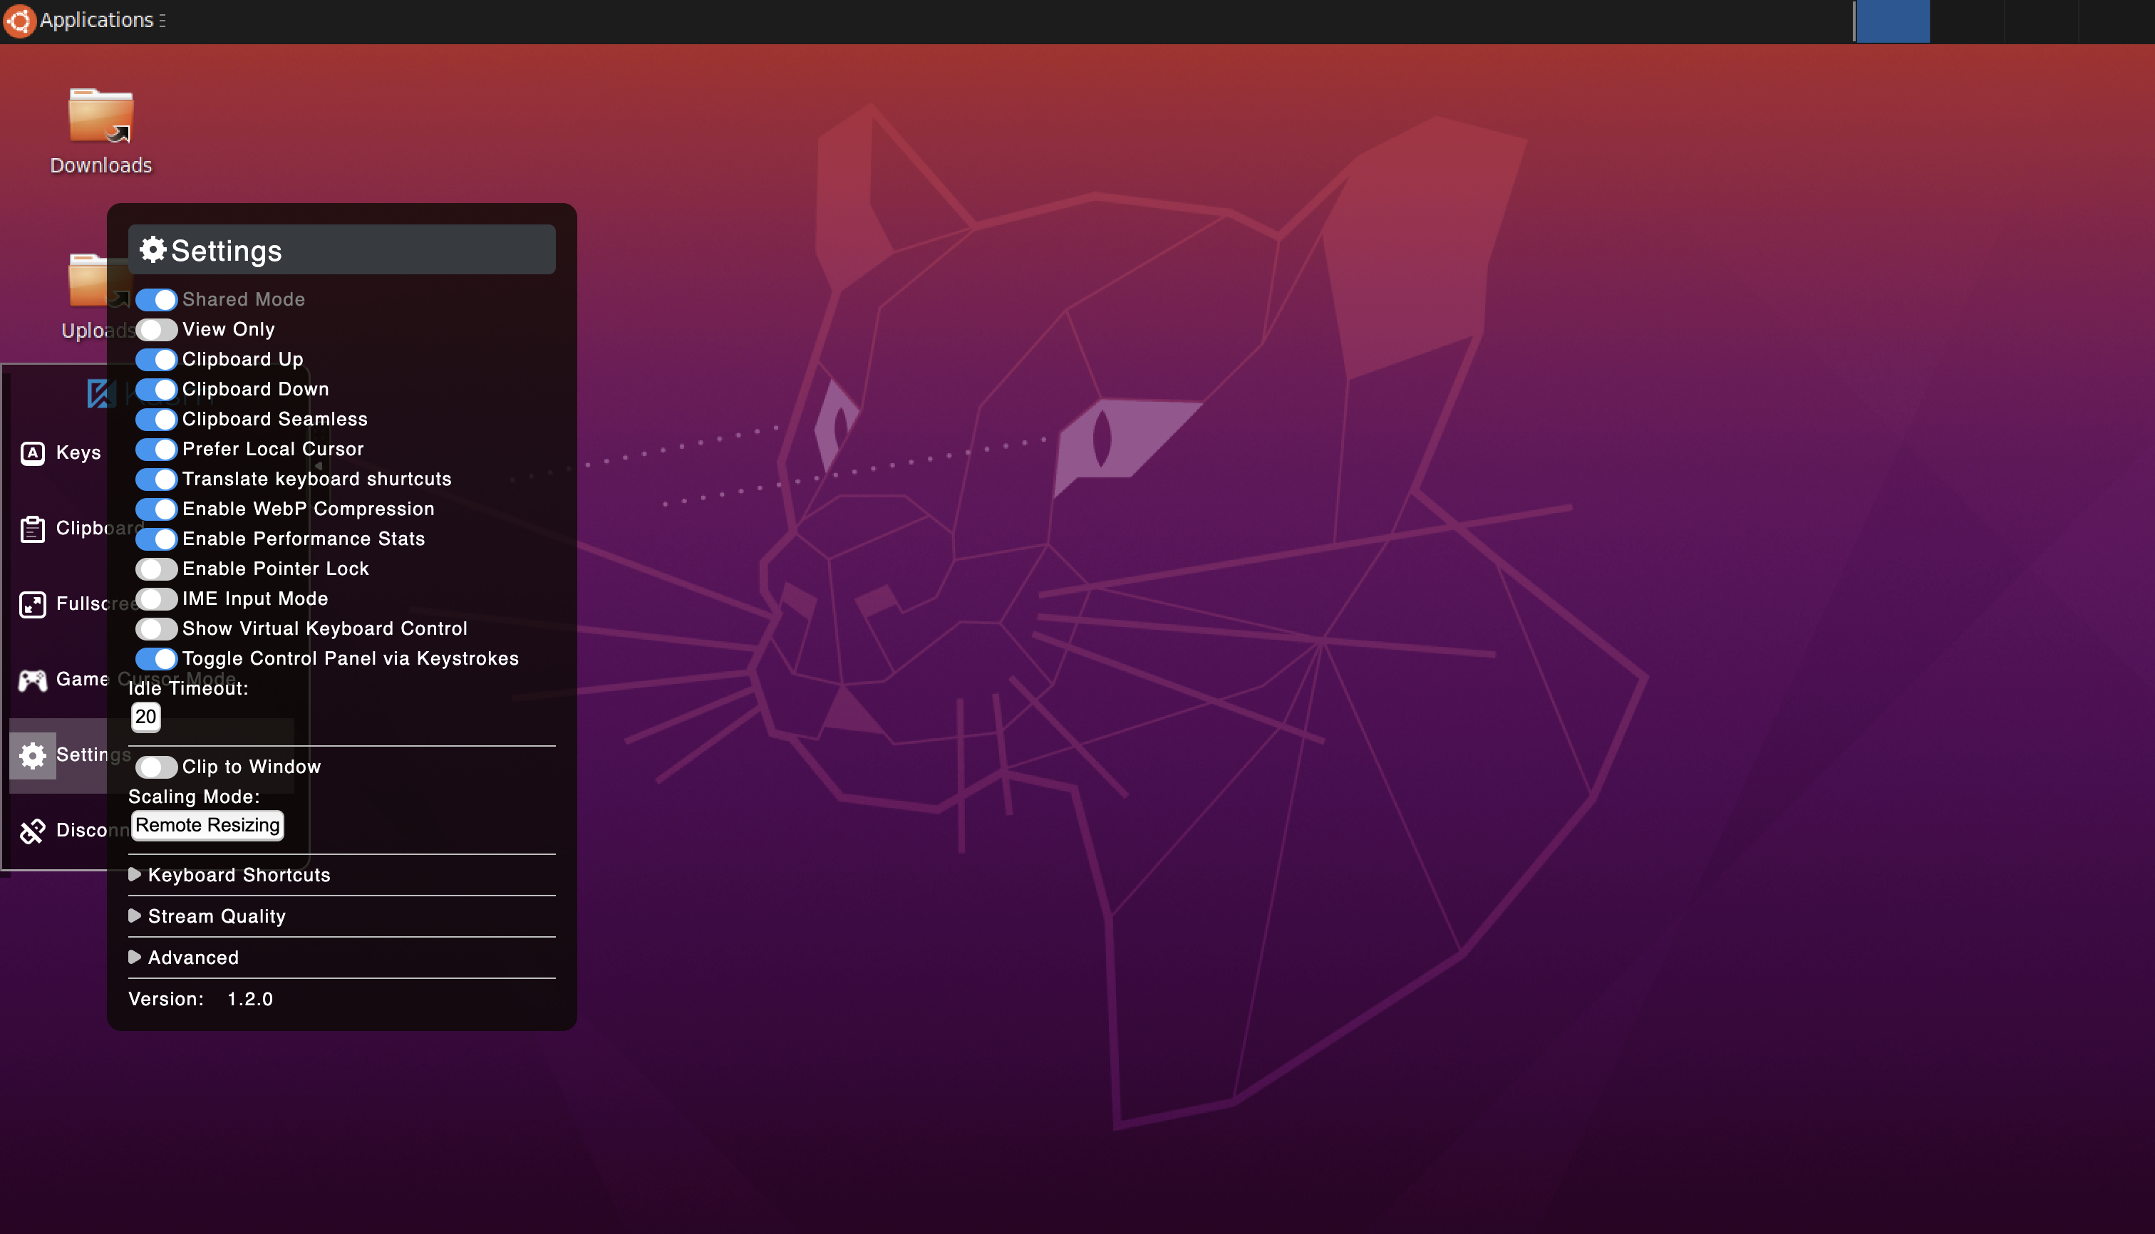The width and height of the screenshot is (2155, 1234).
Task: Expand the Keyboard Shortcuts section
Action: click(x=238, y=875)
